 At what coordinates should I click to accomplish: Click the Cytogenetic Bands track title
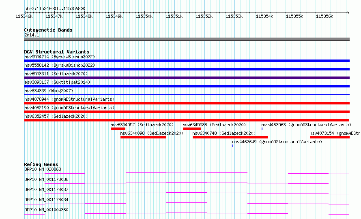coord(48,30)
